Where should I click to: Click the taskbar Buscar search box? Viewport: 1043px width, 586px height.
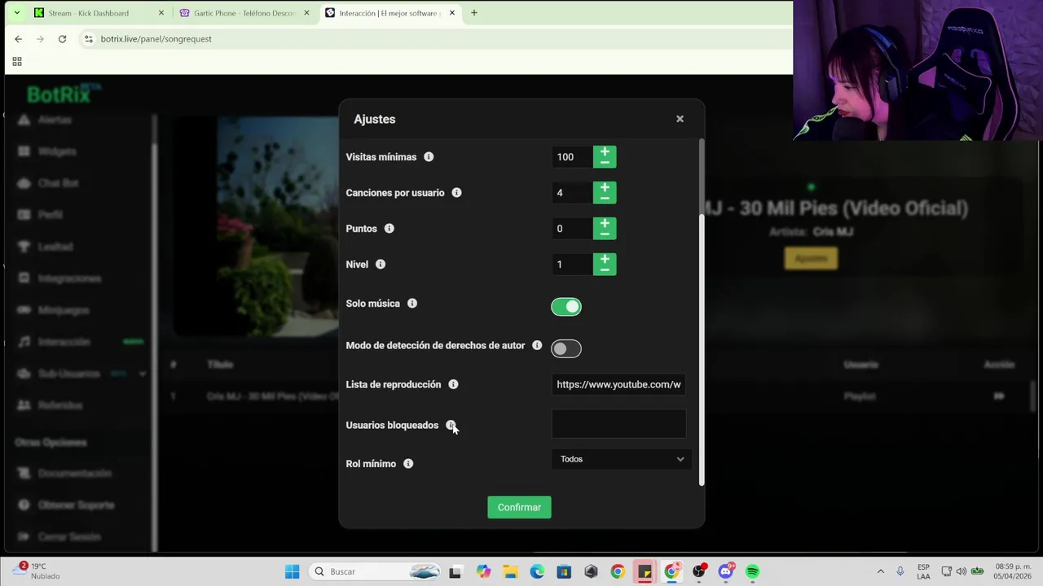[x=376, y=571]
